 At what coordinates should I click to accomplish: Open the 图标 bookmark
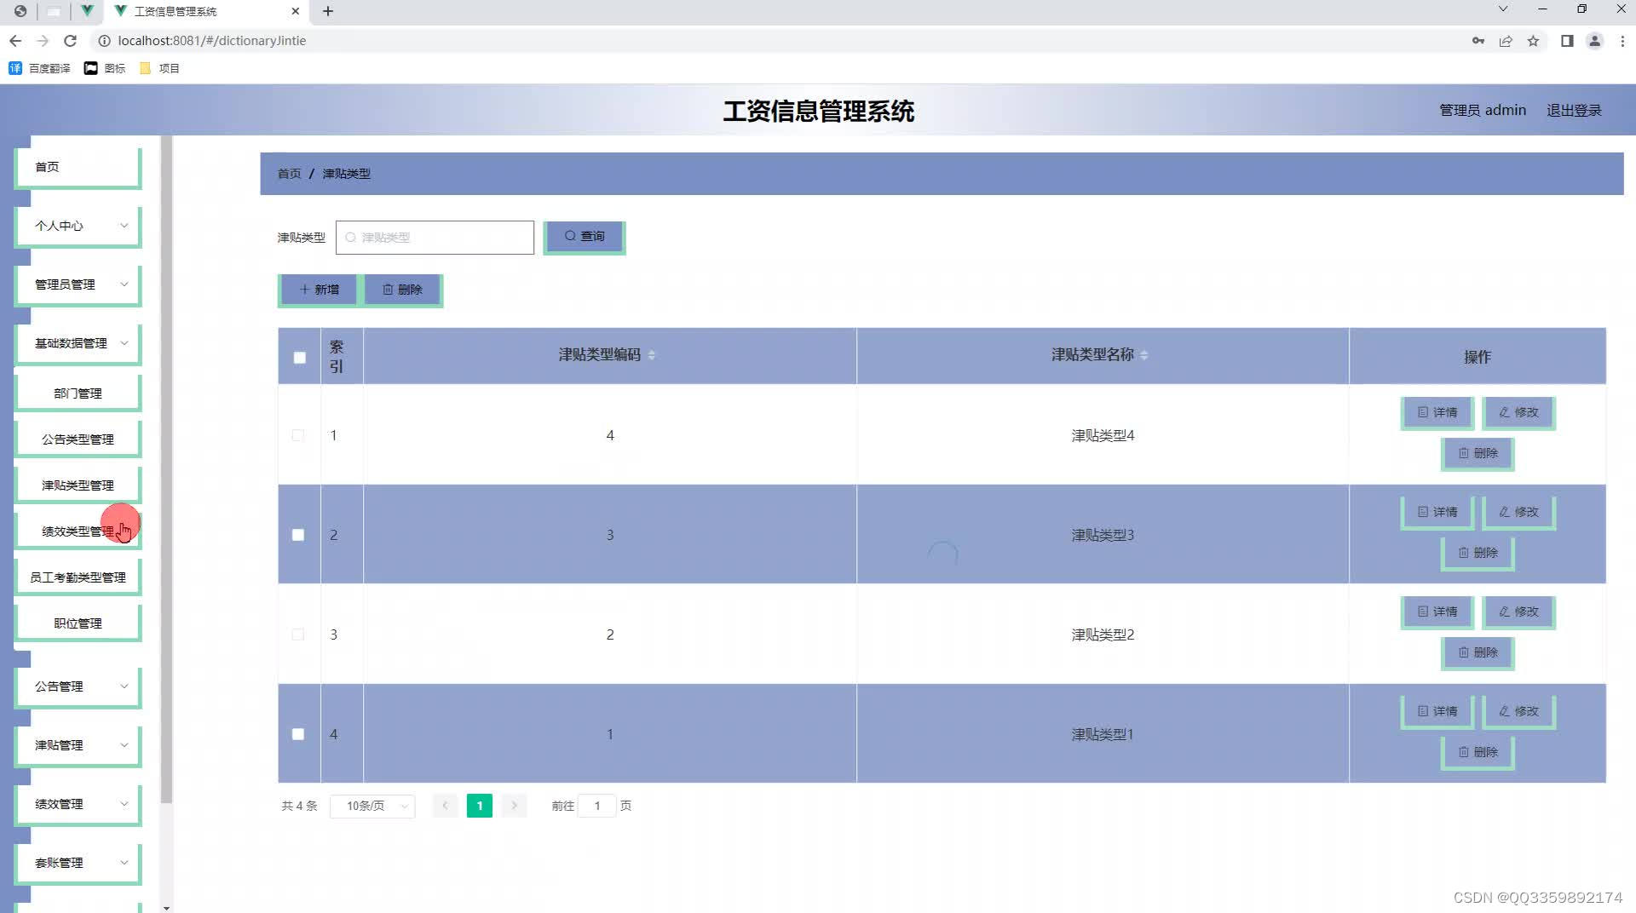point(105,68)
